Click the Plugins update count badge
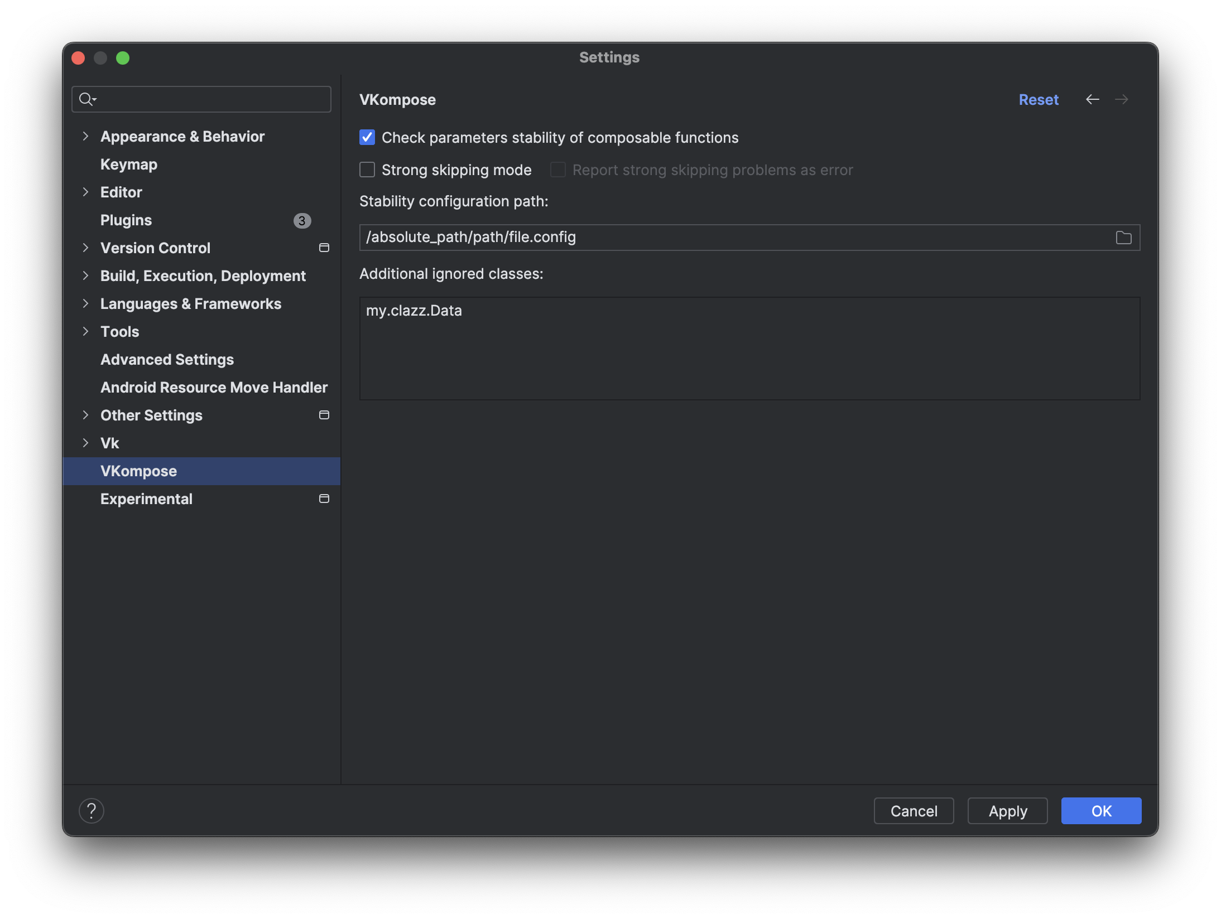The height and width of the screenshot is (919, 1221). pyautogui.click(x=302, y=220)
